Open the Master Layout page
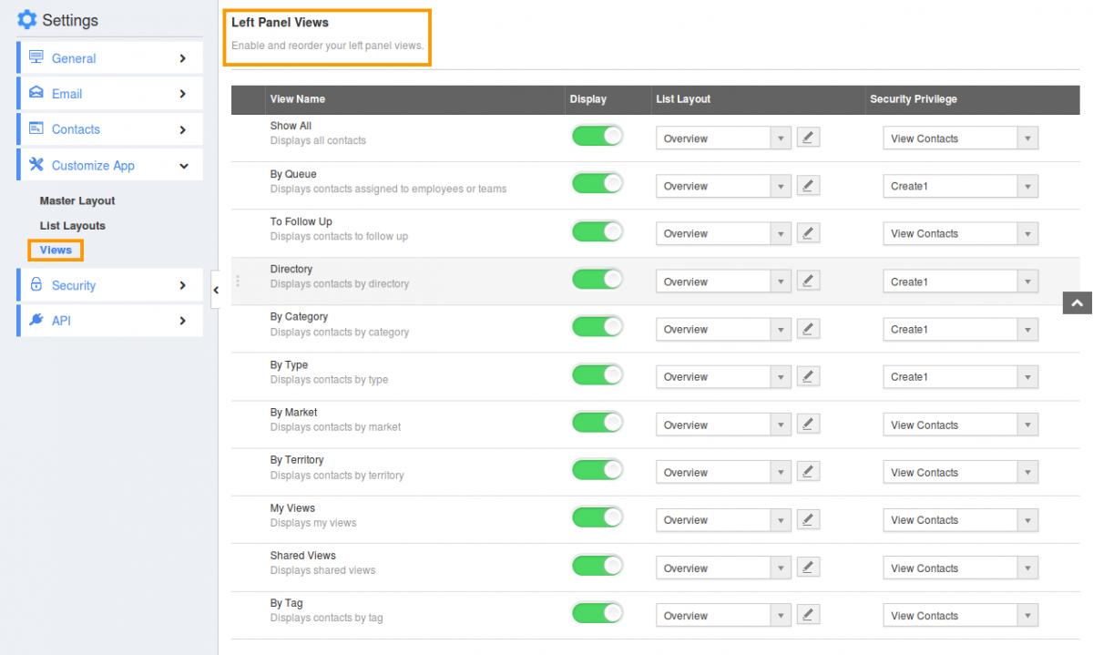The image size is (1093, 655). click(x=77, y=200)
